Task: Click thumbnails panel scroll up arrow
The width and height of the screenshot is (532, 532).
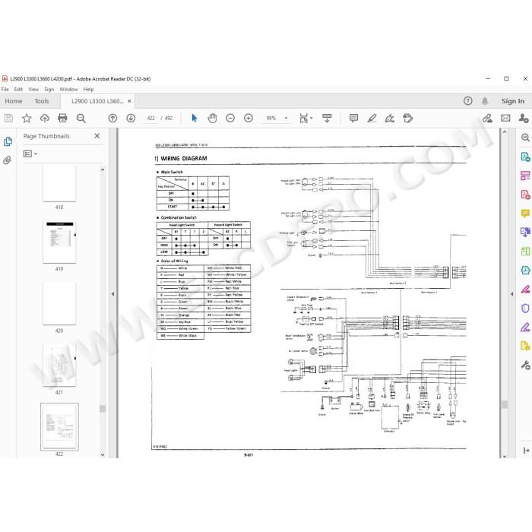Action: (x=103, y=169)
